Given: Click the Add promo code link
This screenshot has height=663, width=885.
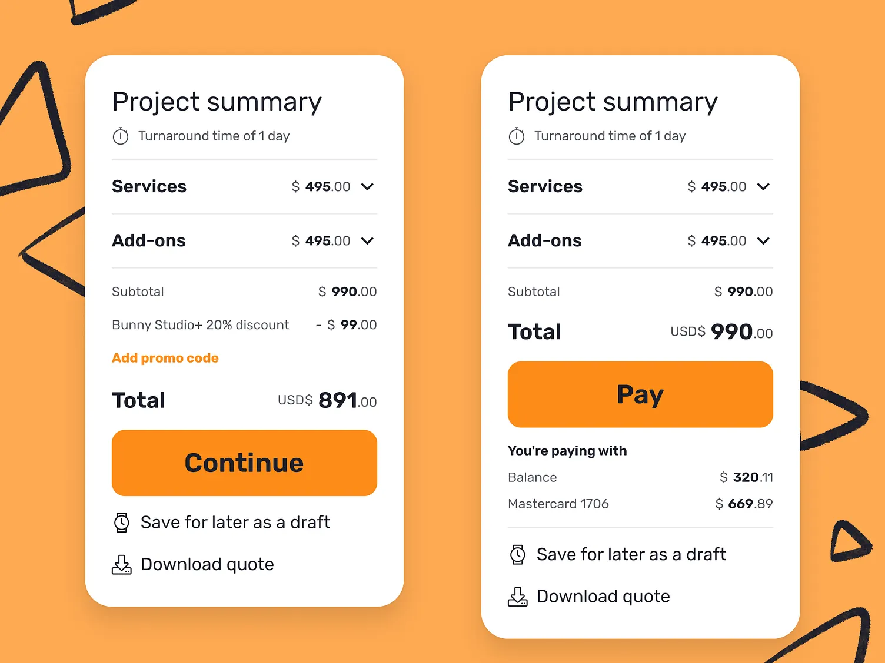Looking at the screenshot, I should coord(165,358).
